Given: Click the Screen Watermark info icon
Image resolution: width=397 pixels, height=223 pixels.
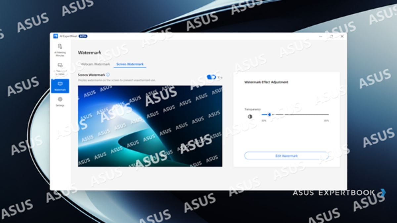Looking at the screenshot, I should [108, 75].
